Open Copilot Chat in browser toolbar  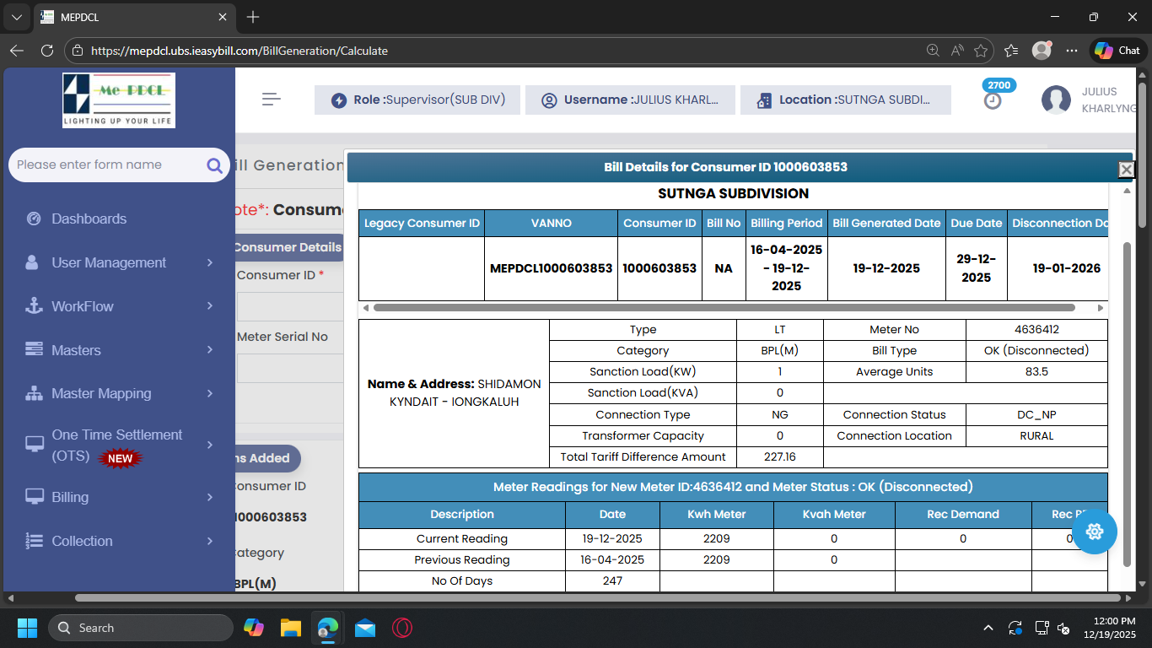coord(1118,51)
